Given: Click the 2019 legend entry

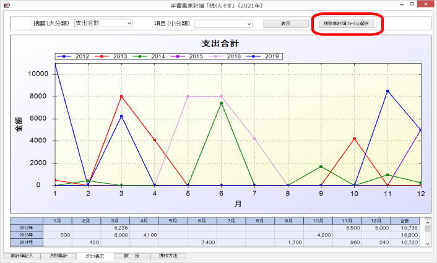Looking at the screenshot, I should pyautogui.click(x=266, y=56).
